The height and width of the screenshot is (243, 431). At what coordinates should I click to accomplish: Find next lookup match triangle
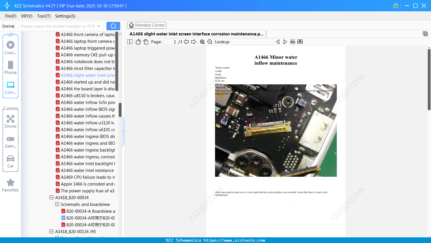pos(285,42)
